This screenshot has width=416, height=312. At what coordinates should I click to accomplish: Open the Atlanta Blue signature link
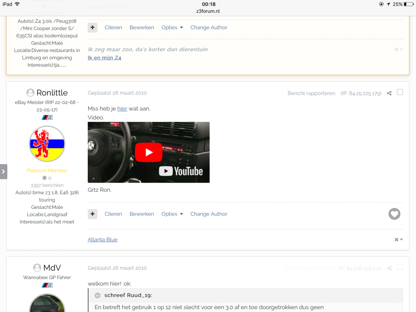[102, 239]
